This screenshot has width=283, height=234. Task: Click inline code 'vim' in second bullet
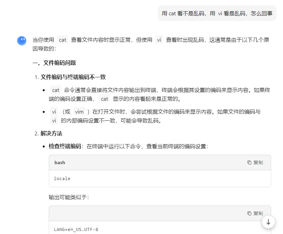79,112
